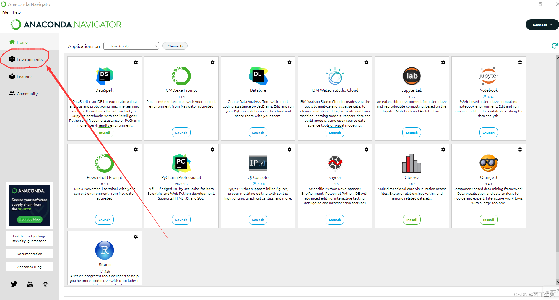Go to the Home tab
The width and height of the screenshot is (559, 300).
pos(19,42)
